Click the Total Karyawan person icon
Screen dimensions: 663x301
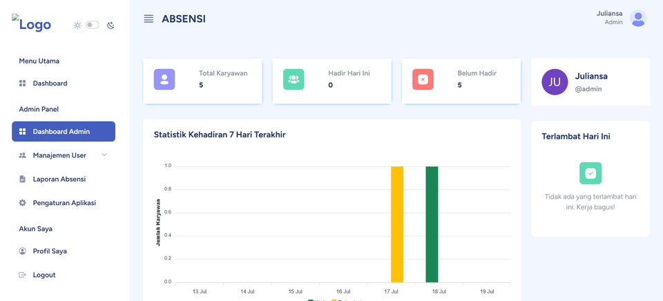pos(164,79)
